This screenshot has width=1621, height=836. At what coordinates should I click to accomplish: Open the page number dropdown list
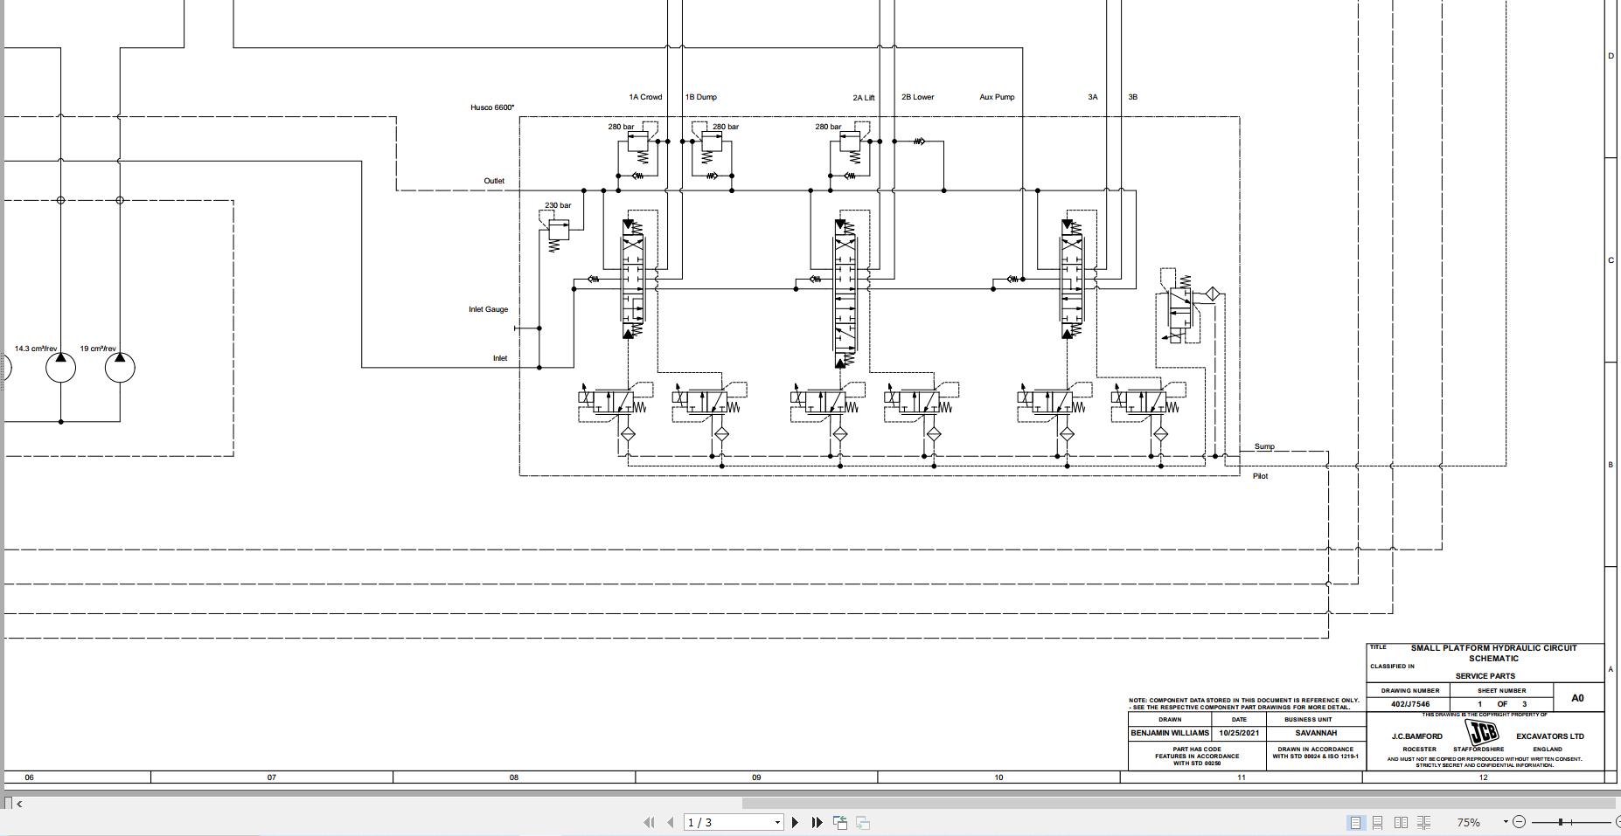pyautogui.click(x=777, y=822)
